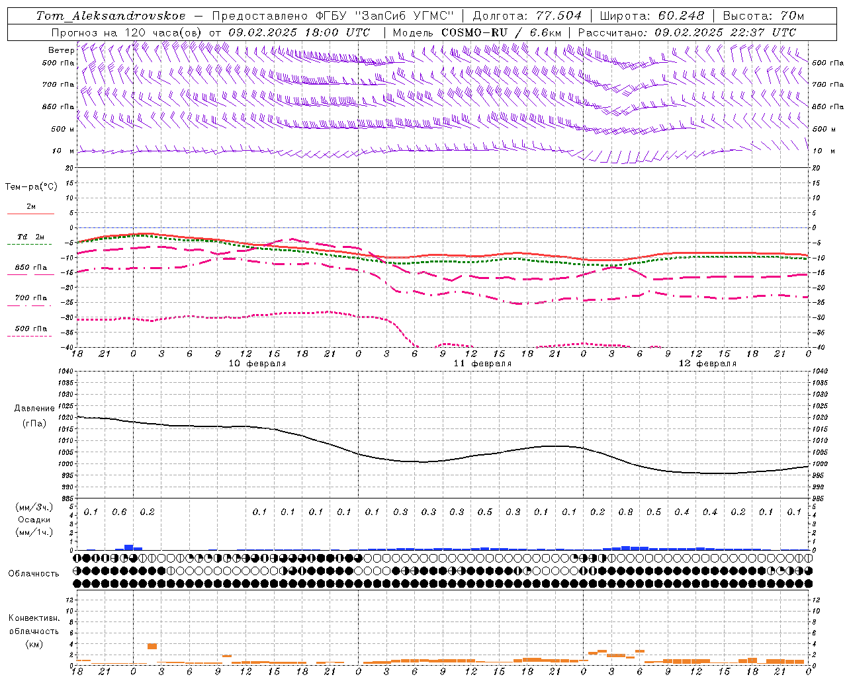Click the 0.8 three-hour precipitation value

(x=625, y=512)
